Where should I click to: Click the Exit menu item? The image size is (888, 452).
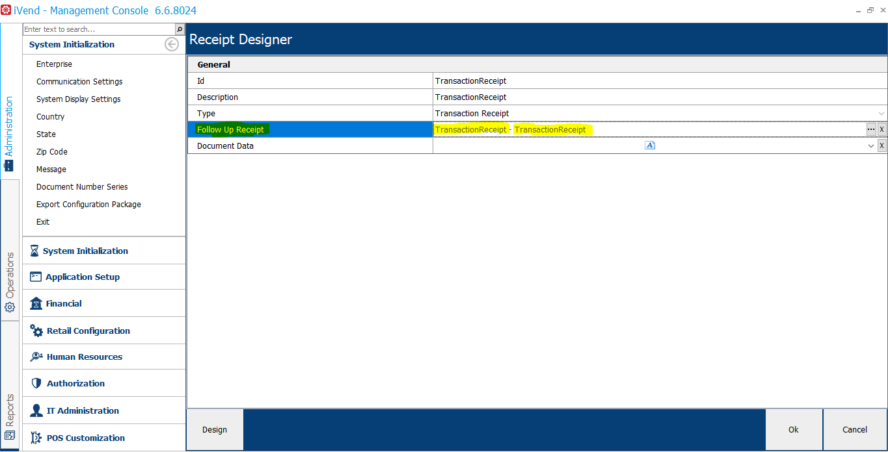(43, 222)
